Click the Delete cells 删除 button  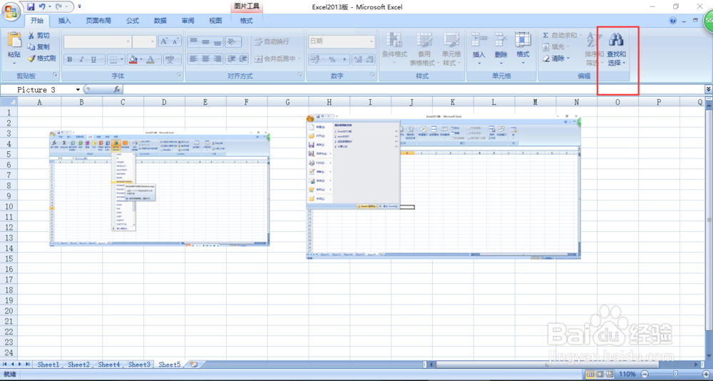[x=501, y=49]
